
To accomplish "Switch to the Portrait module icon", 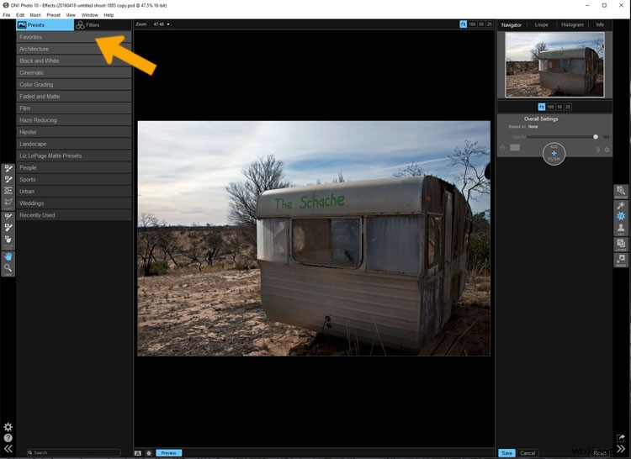I will click(x=621, y=229).
